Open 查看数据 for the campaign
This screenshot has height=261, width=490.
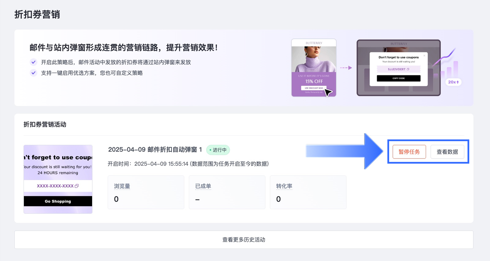click(447, 152)
